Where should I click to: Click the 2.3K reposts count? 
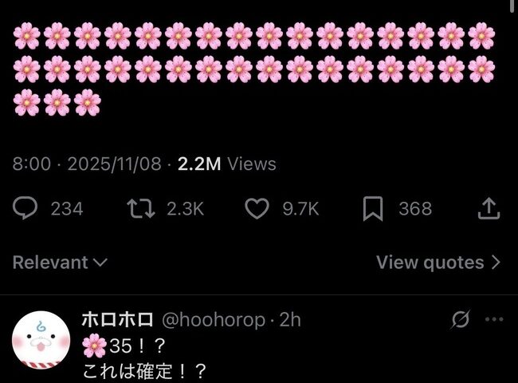186,209
